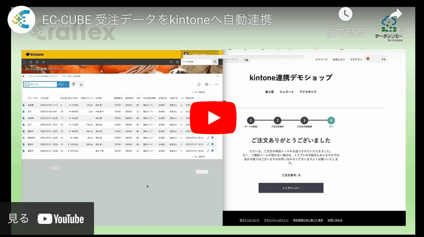Expand arrow beside blue graph button
Image resolution: width=424 pixels, height=237 pixels.
click(67, 85)
